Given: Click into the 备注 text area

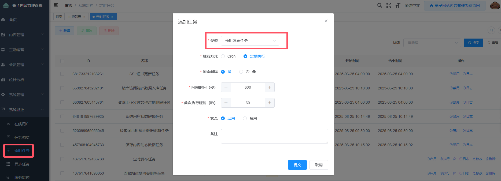Looking at the screenshot, I should coord(274,136).
